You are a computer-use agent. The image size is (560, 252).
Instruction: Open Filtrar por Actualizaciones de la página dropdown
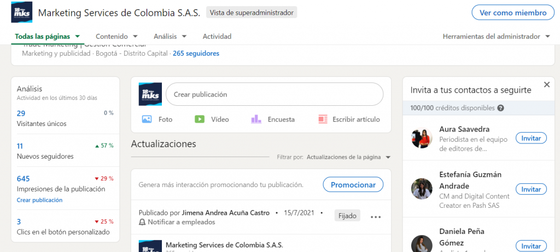click(348, 157)
